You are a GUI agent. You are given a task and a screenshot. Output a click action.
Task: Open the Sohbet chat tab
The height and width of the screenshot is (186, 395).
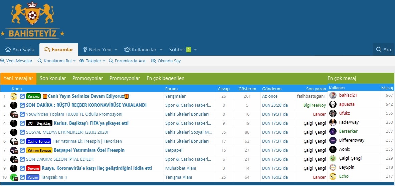pyautogui.click(x=180, y=50)
